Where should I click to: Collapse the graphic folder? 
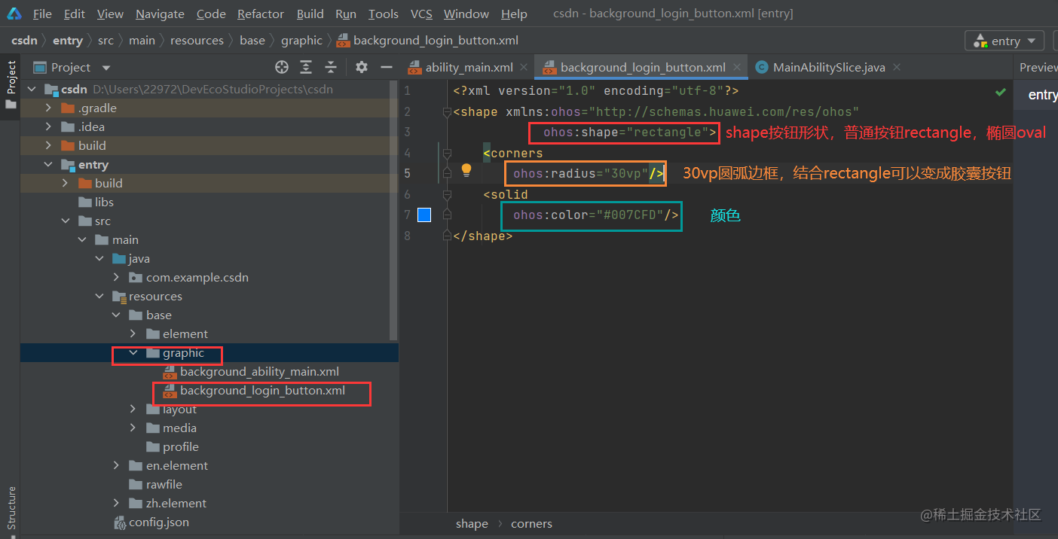pos(133,352)
